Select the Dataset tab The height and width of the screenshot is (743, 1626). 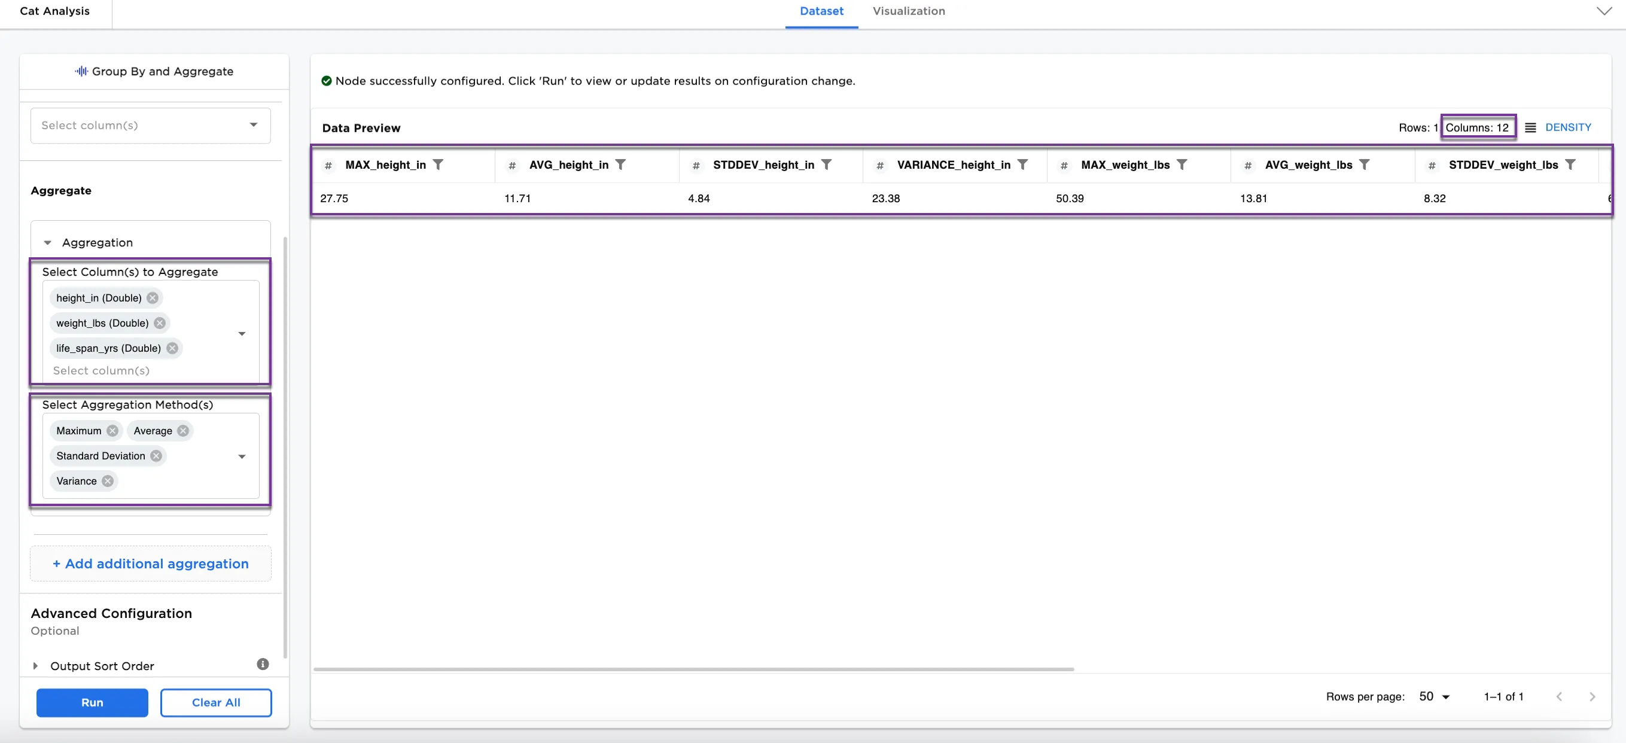pyautogui.click(x=821, y=11)
